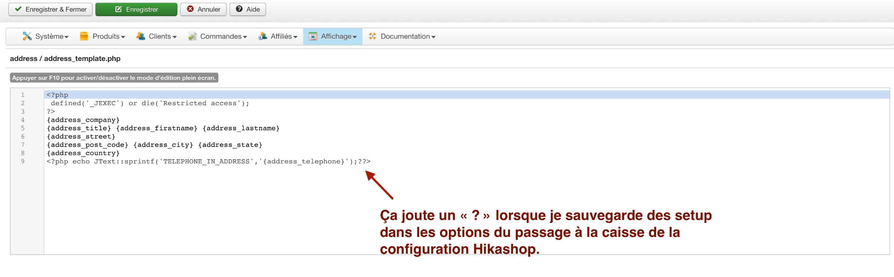
Task: Click the {address_firstname} tag in code
Action: (x=157, y=128)
